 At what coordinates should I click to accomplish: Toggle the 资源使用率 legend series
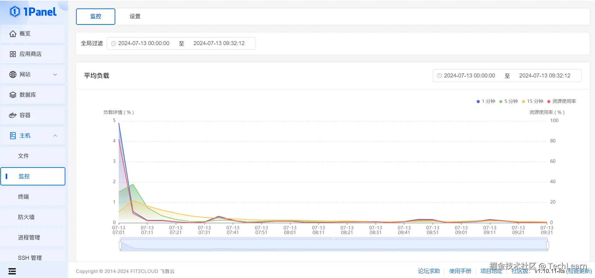[x=562, y=101]
